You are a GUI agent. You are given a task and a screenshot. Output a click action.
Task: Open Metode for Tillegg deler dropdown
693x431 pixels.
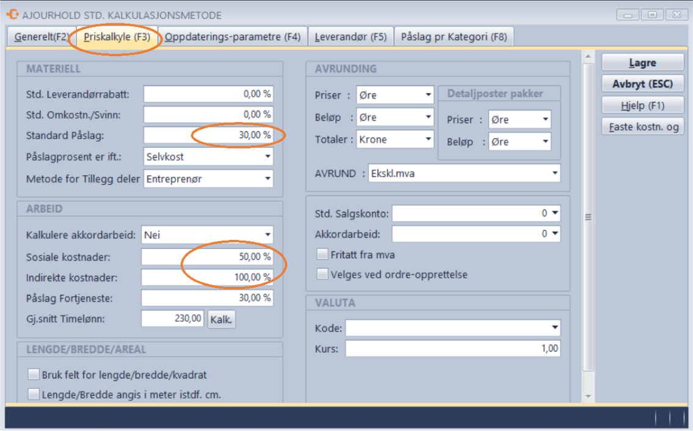click(x=266, y=179)
